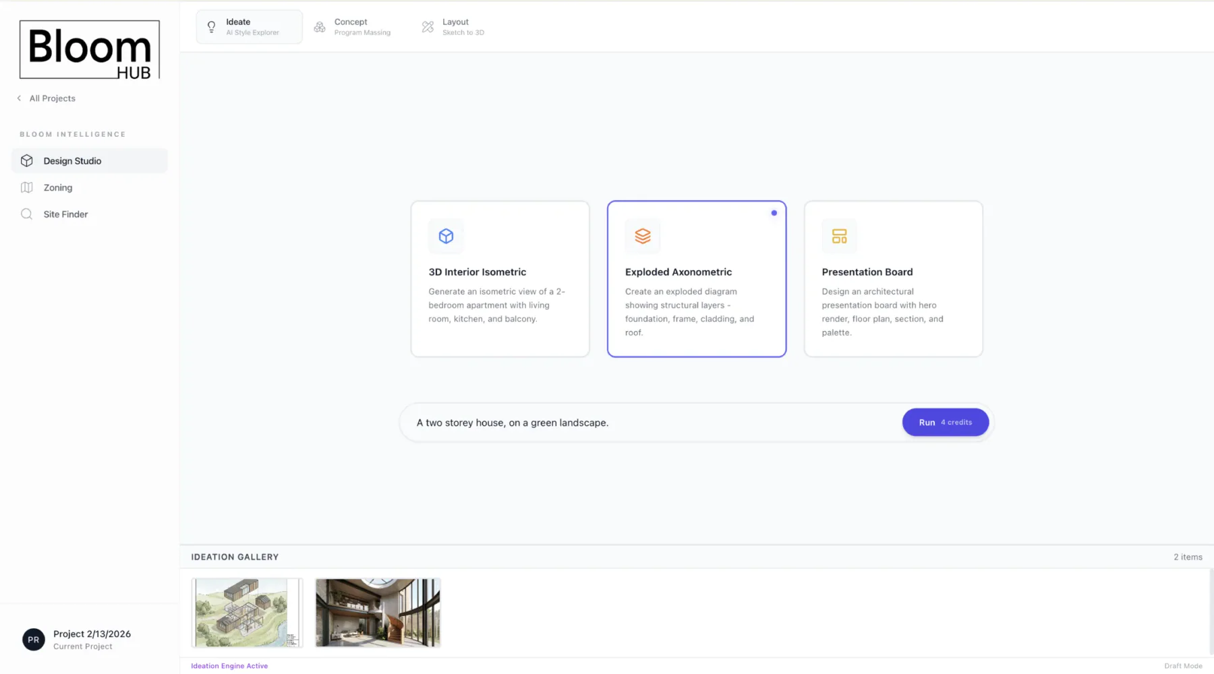Click the blue cube icon on 3D Interior card
The width and height of the screenshot is (1214, 674).
click(446, 236)
